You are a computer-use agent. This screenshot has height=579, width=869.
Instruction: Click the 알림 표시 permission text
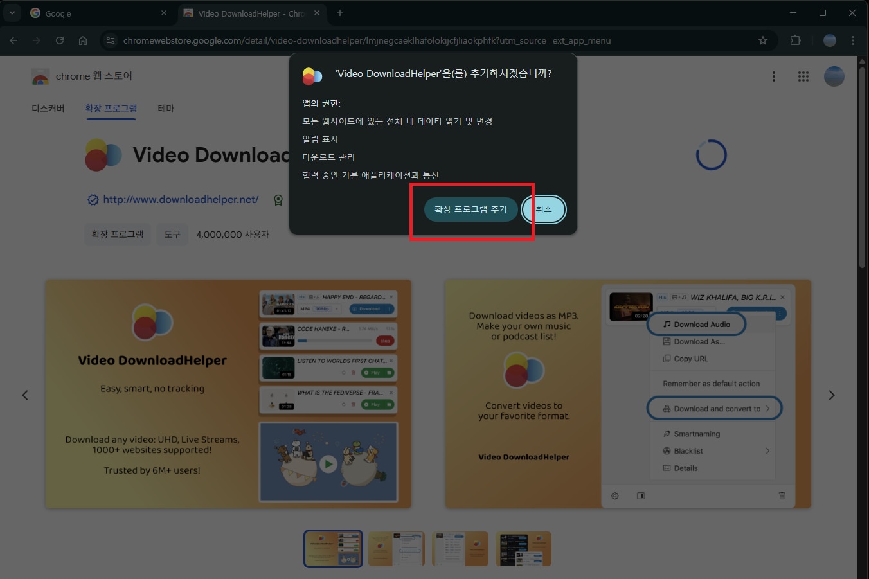[x=320, y=139]
